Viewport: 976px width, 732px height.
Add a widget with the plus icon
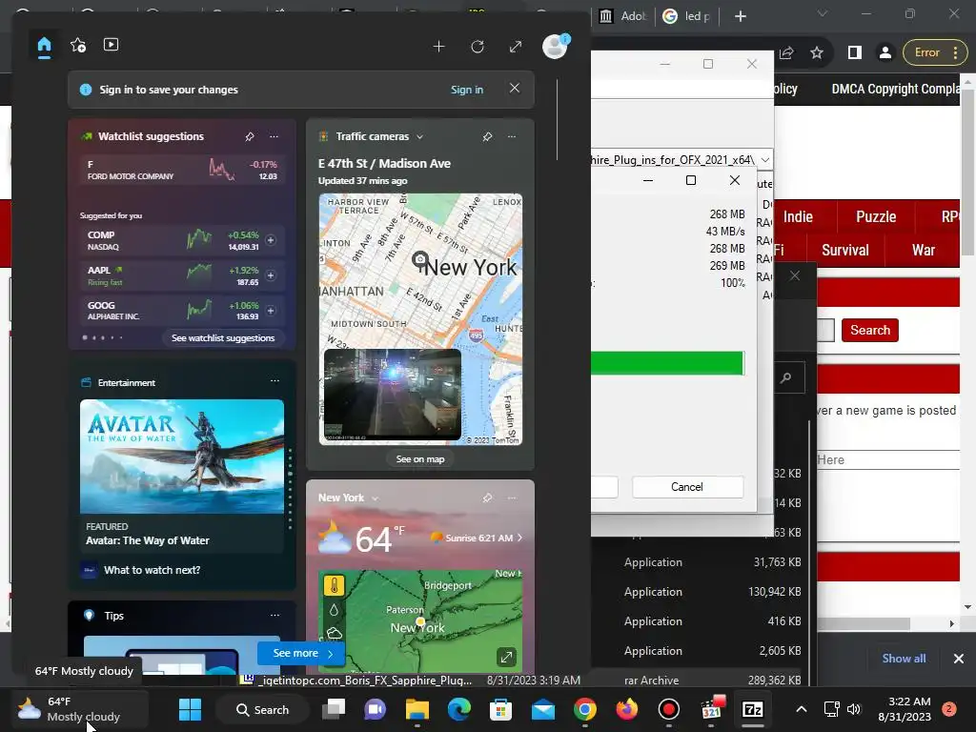(438, 47)
